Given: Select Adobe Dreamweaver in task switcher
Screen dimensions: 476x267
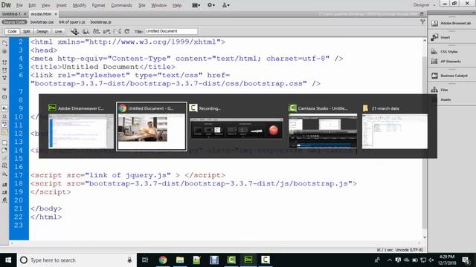Looking at the screenshot, I should click(81, 127).
